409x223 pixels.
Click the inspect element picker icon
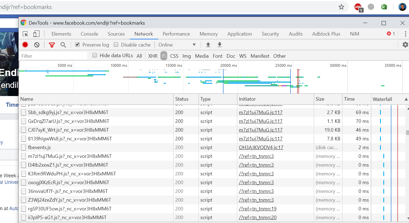[25, 34]
